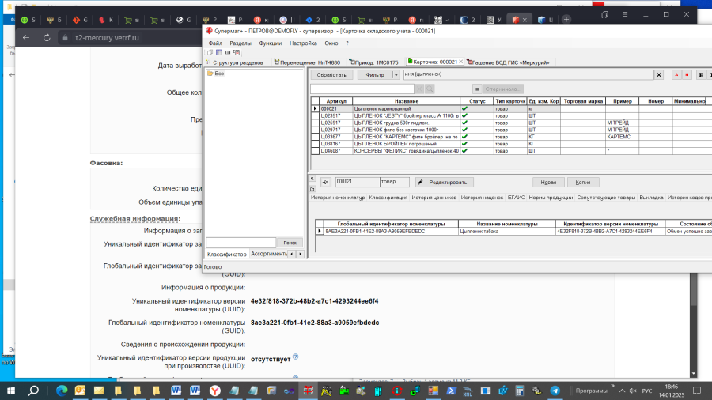Open the dropdown arrow next to Фильтр
This screenshot has width=712, height=400.
[396, 75]
